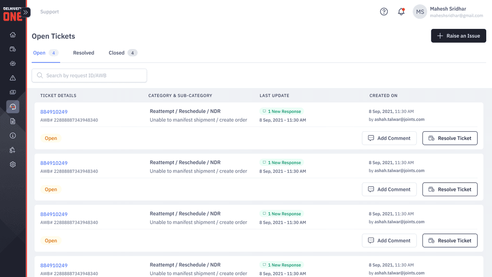492x277 pixels.
Task: Open Settings gear in sidebar
Action: click(x=12, y=164)
